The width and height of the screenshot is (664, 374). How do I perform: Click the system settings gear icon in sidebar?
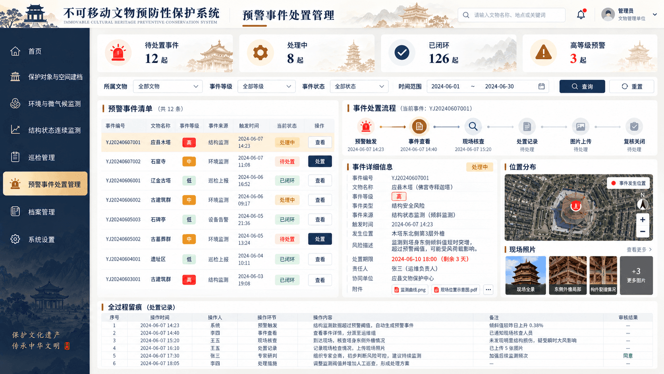tap(15, 239)
